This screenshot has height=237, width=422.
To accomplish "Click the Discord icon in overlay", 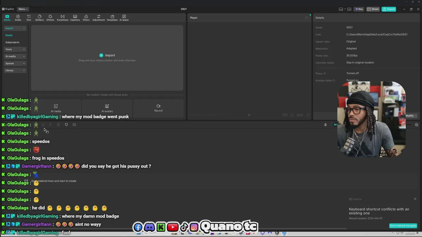I will pyautogui.click(x=149, y=227).
